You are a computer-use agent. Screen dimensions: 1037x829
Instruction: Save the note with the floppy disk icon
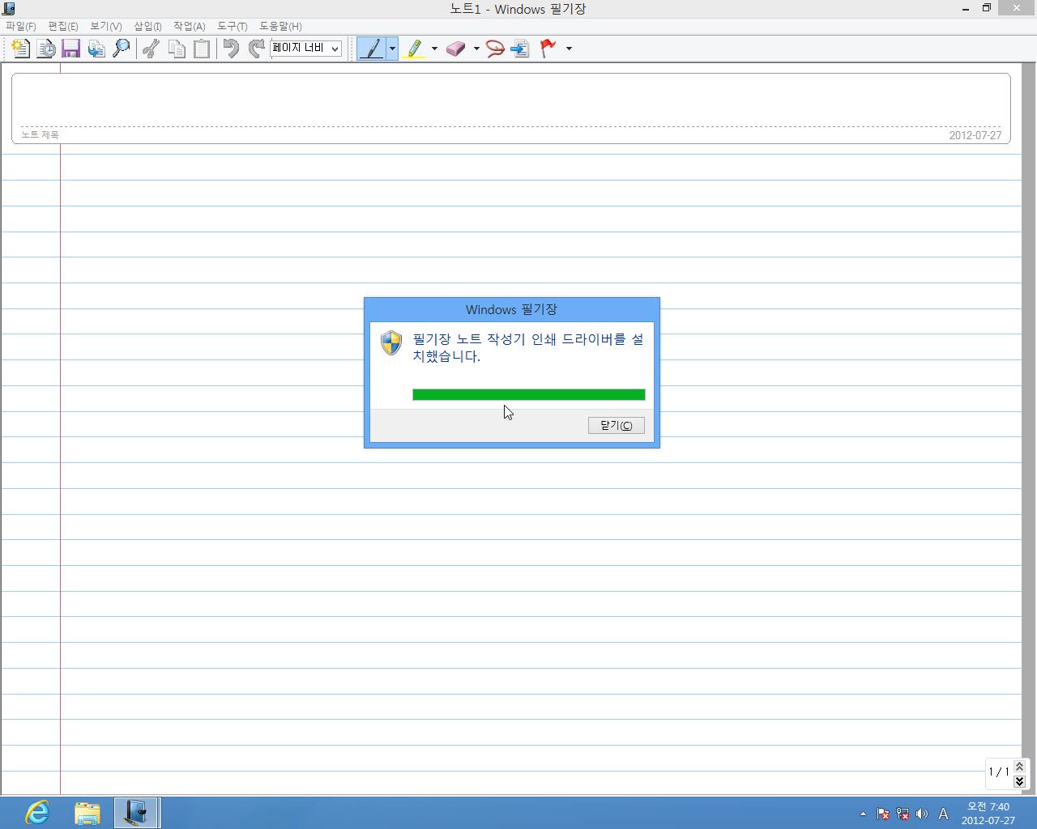(x=70, y=49)
